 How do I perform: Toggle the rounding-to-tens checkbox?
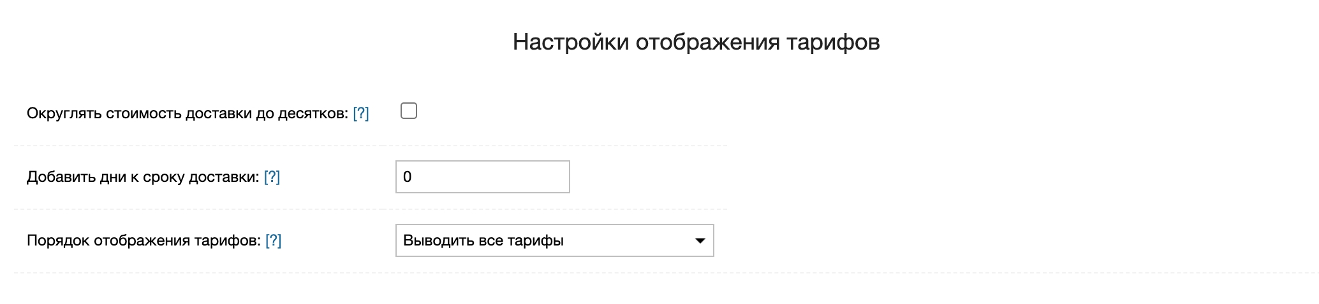coord(409,111)
